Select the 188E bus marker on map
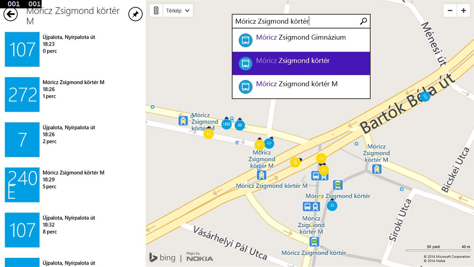 coord(226,124)
